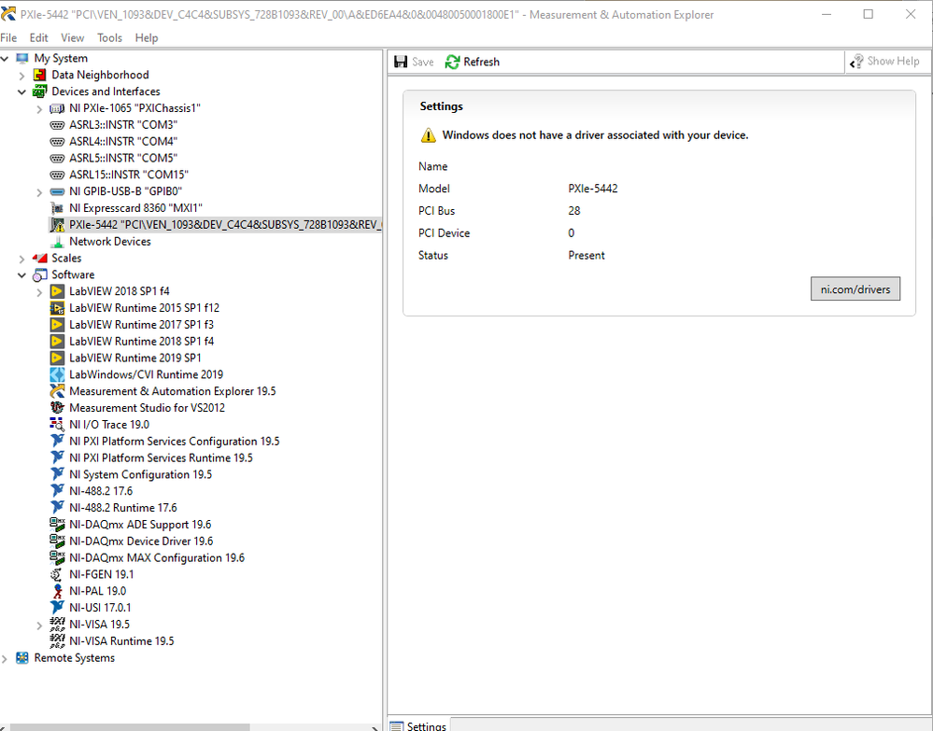Screen dimensions: 933x731
Task: Click the NI-FGEN 19.1 icon
Action: (x=57, y=574)
